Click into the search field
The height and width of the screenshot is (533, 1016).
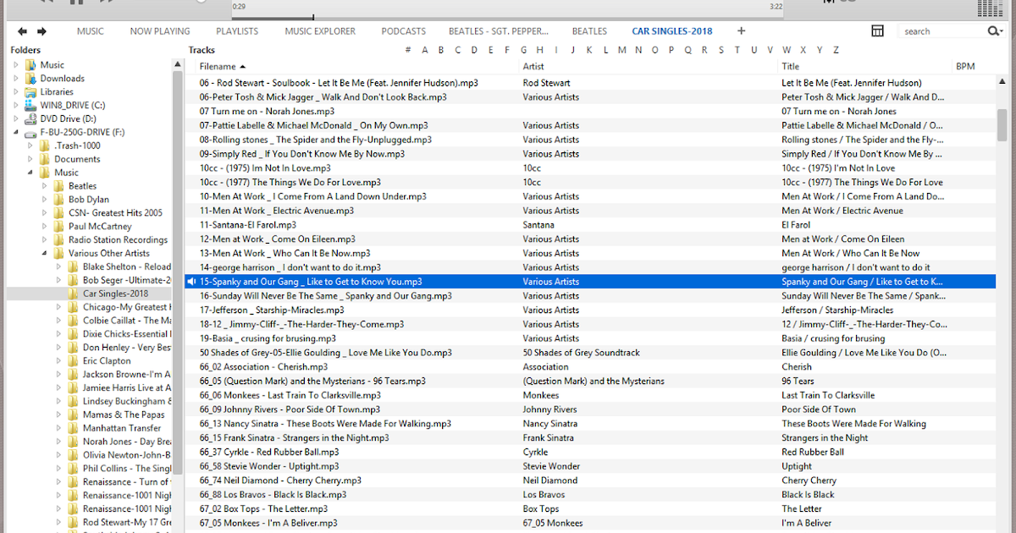pos(942,31)
